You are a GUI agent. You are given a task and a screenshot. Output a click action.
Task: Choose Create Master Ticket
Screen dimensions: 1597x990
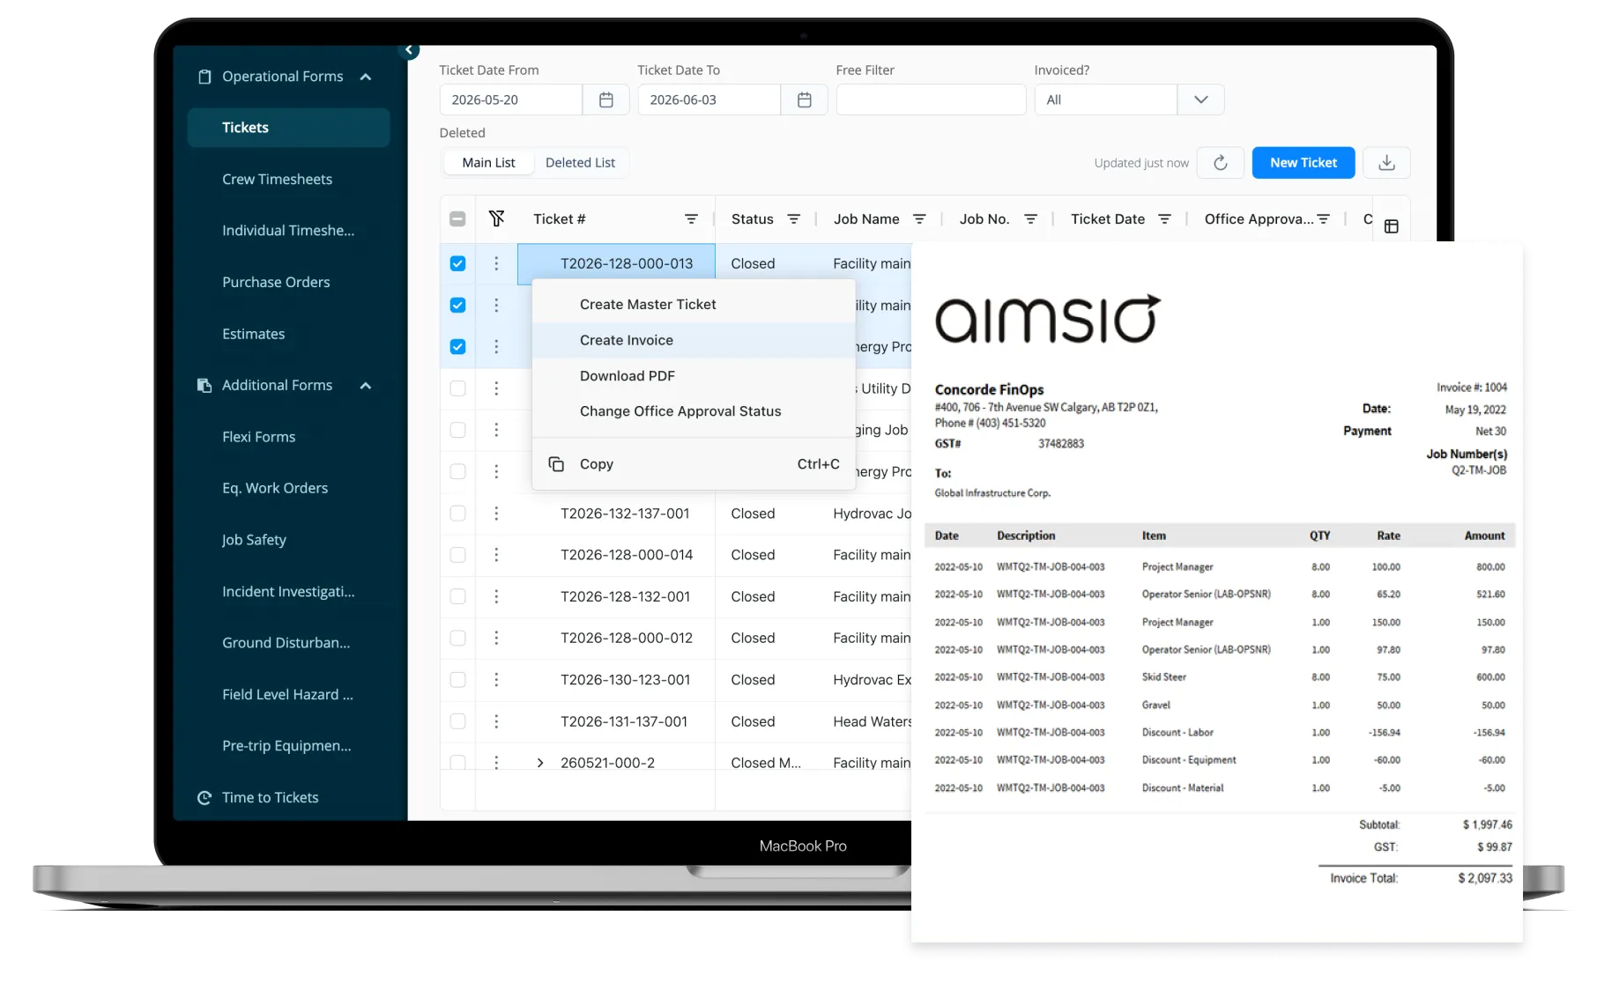point(694,305)
